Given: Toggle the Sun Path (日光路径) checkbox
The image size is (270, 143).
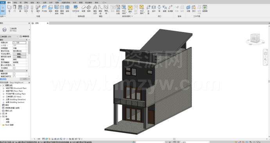Looking at the screenshot, I should pyautogui.click(x=14, y=68).
